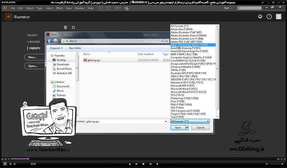Viewport: 287px width, 168px height.
Task: Sort files by Date modified column
Action: pos(146,54)
